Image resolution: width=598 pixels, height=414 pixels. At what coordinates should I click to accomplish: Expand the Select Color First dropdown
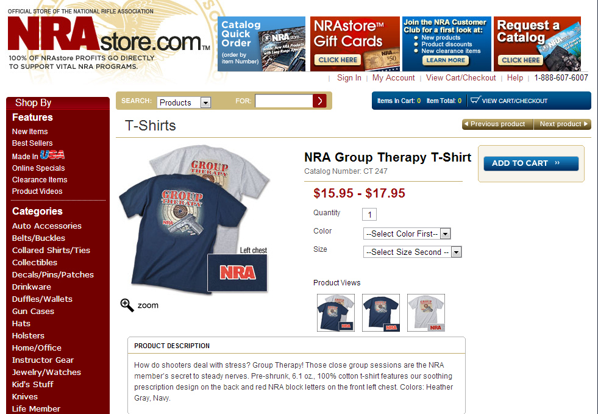(x=407, y=234)
